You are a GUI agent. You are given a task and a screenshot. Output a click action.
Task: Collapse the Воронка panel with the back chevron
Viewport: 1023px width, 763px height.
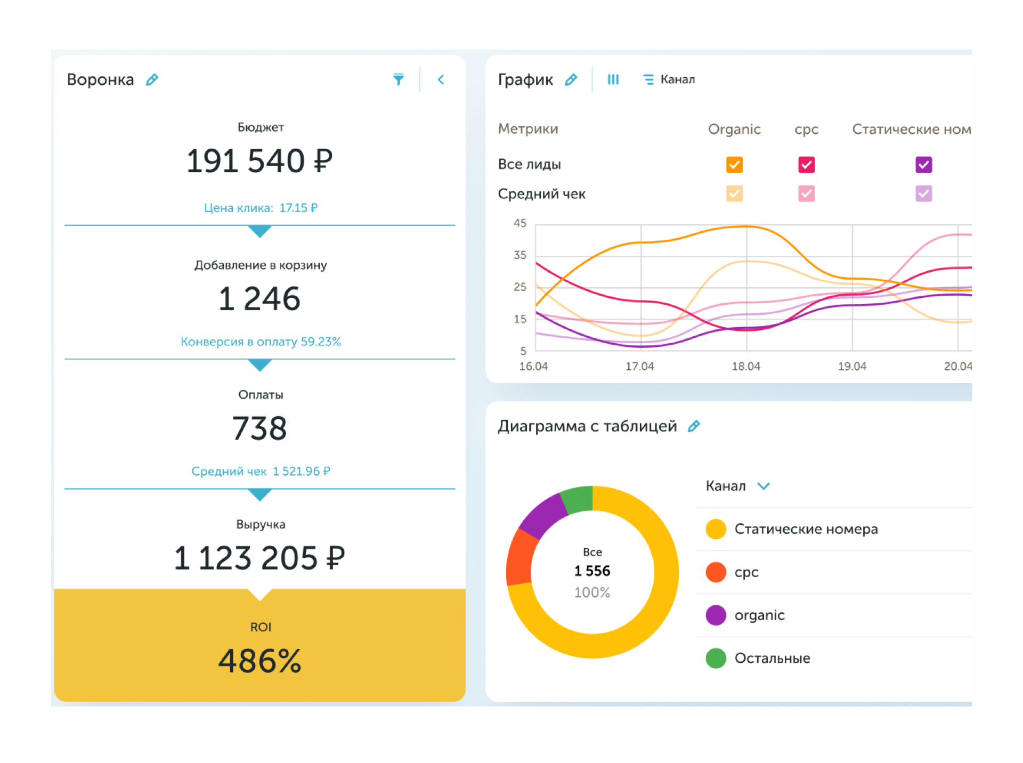point(441,80)
